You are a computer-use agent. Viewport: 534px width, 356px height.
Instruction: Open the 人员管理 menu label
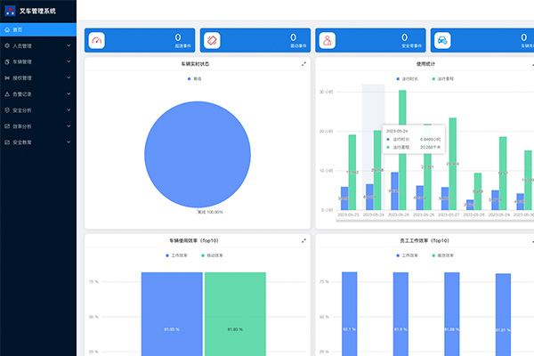click(x=22, y=45)
